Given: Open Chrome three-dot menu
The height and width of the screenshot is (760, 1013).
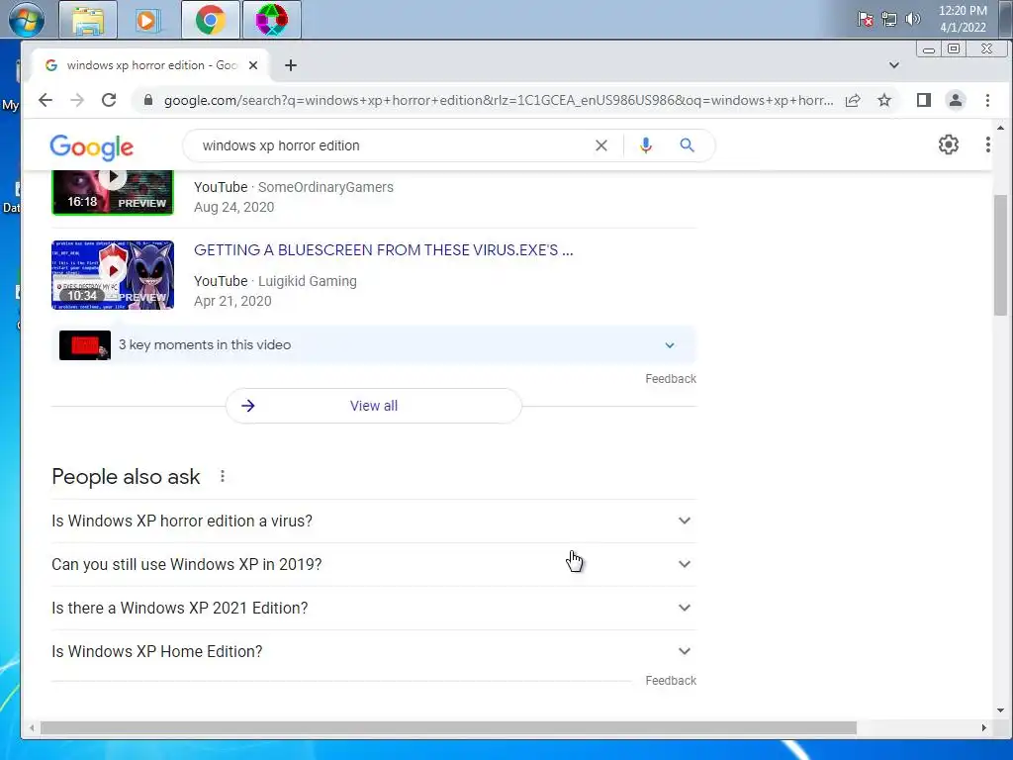Looking at the screenshot, I should (987, 100).
